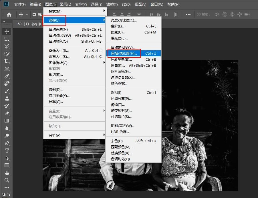Select the Clone Stamp tool

7,98
